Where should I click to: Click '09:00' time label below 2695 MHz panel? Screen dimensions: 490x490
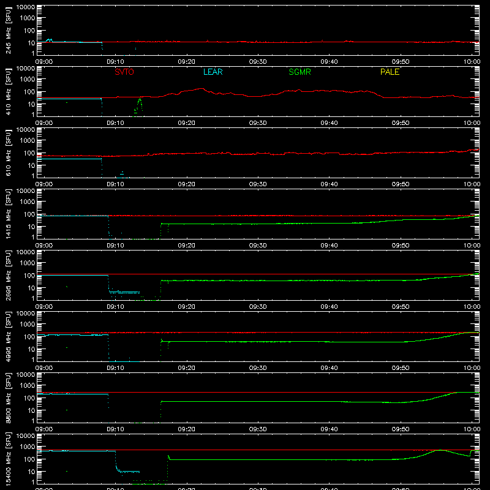[x=44, y=307]
